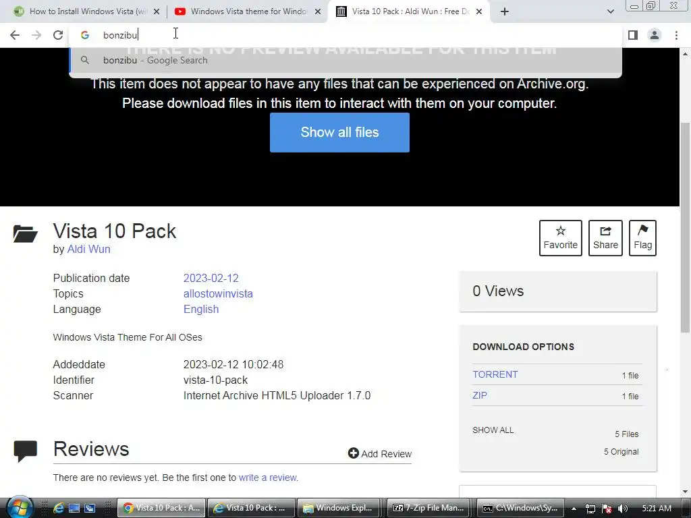Click the Vista 10 Pack title heading
691x518 pixels.
point(115,231)
